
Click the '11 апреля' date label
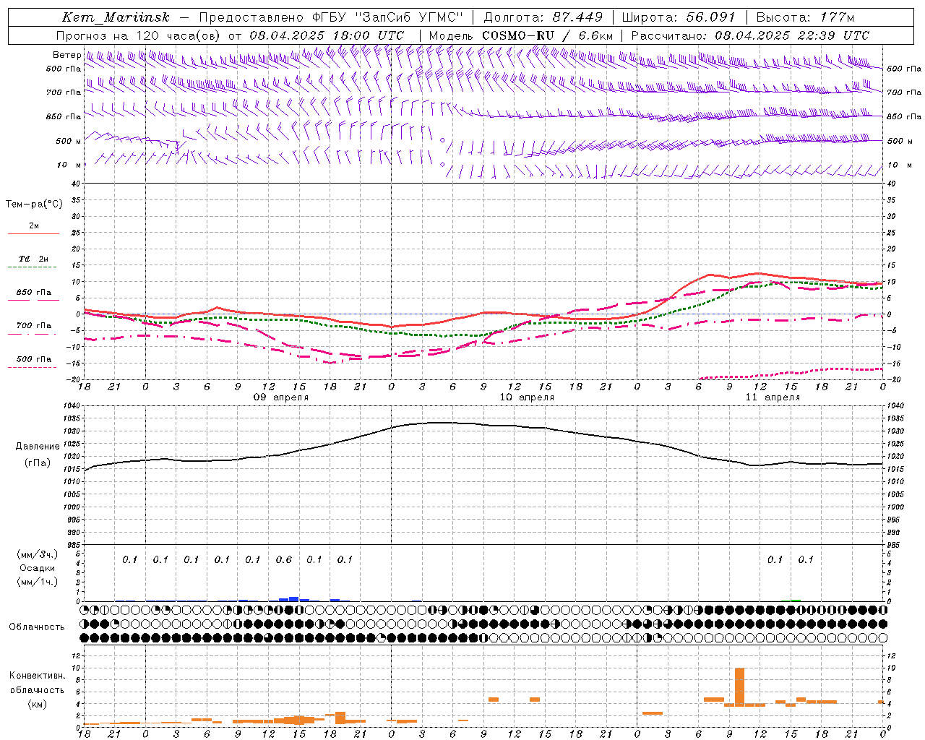[x=773, y=397]
